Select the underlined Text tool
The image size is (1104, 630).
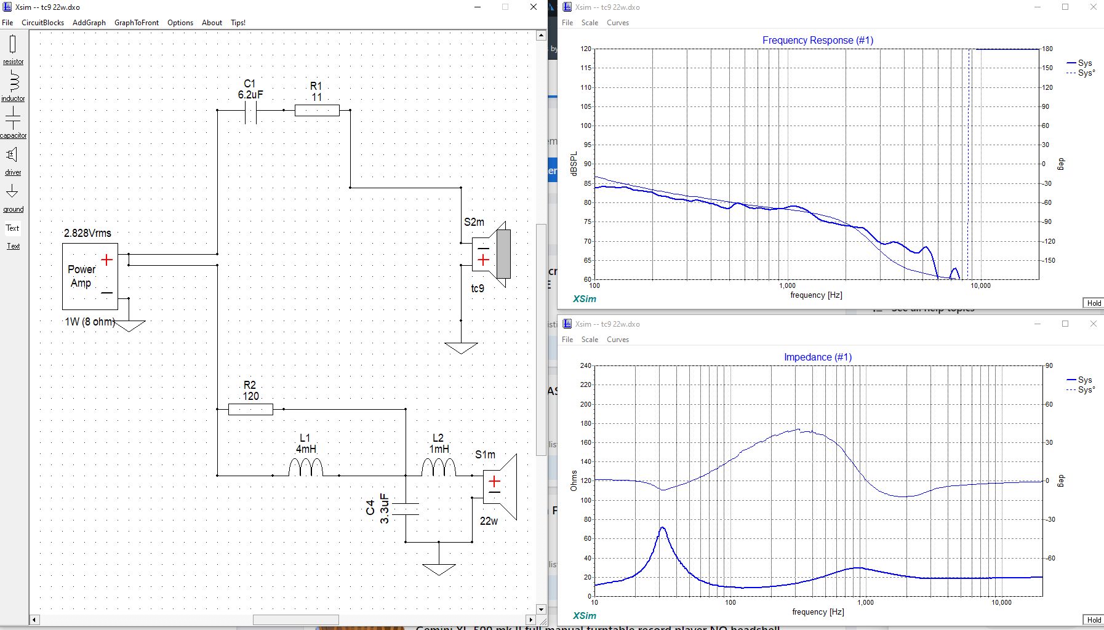[x=13, y=246]
